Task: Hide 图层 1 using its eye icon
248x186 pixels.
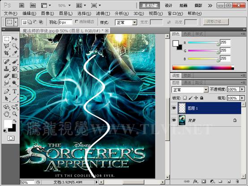Action: [174, 108]
